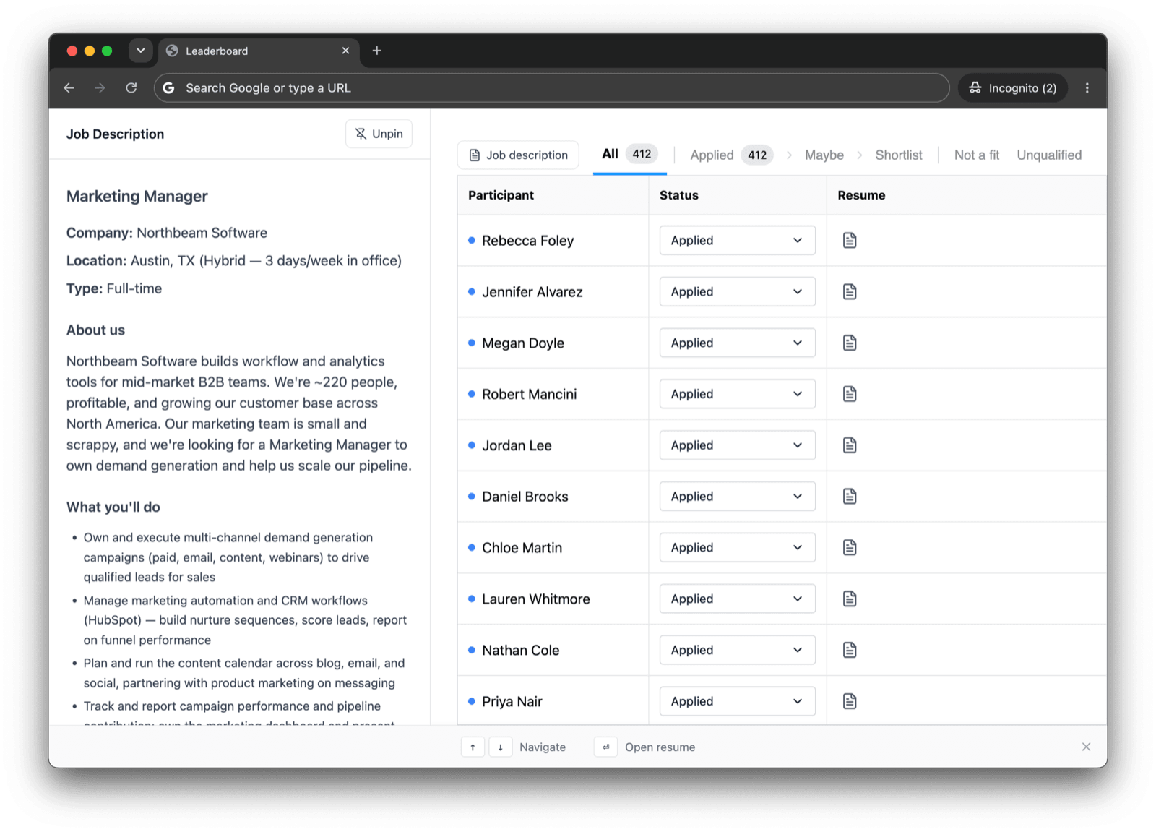Open the Shortlist tab
The image size is (1156, 832).
point(899,155)
